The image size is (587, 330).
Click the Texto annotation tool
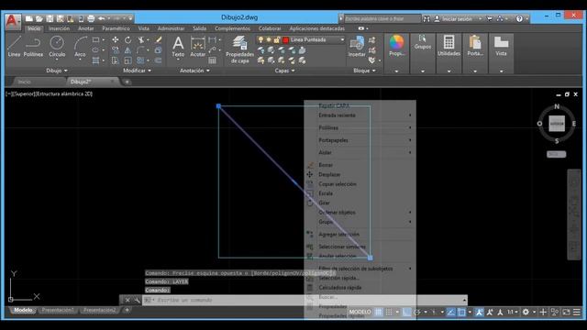click(x=178, y=47)
